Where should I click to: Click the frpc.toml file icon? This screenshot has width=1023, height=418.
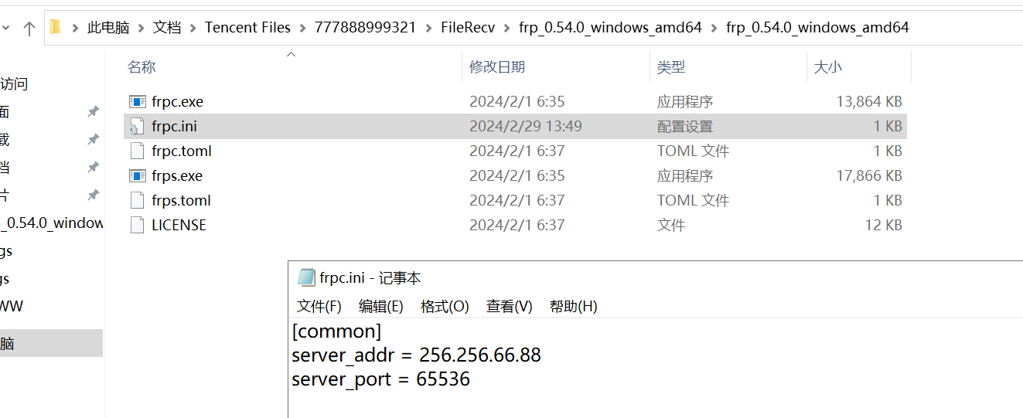tap(137, 151)
